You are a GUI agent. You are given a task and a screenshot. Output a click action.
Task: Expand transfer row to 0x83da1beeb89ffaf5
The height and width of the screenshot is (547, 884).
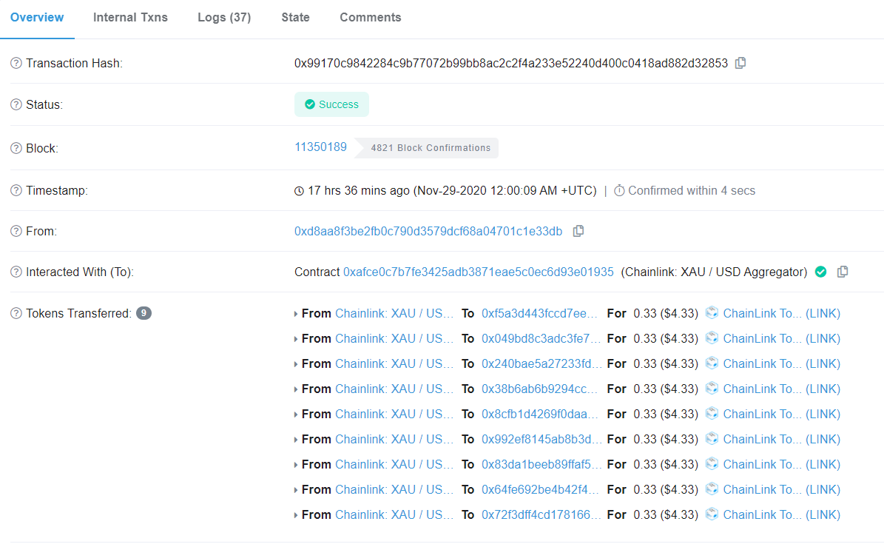point(296,466)
